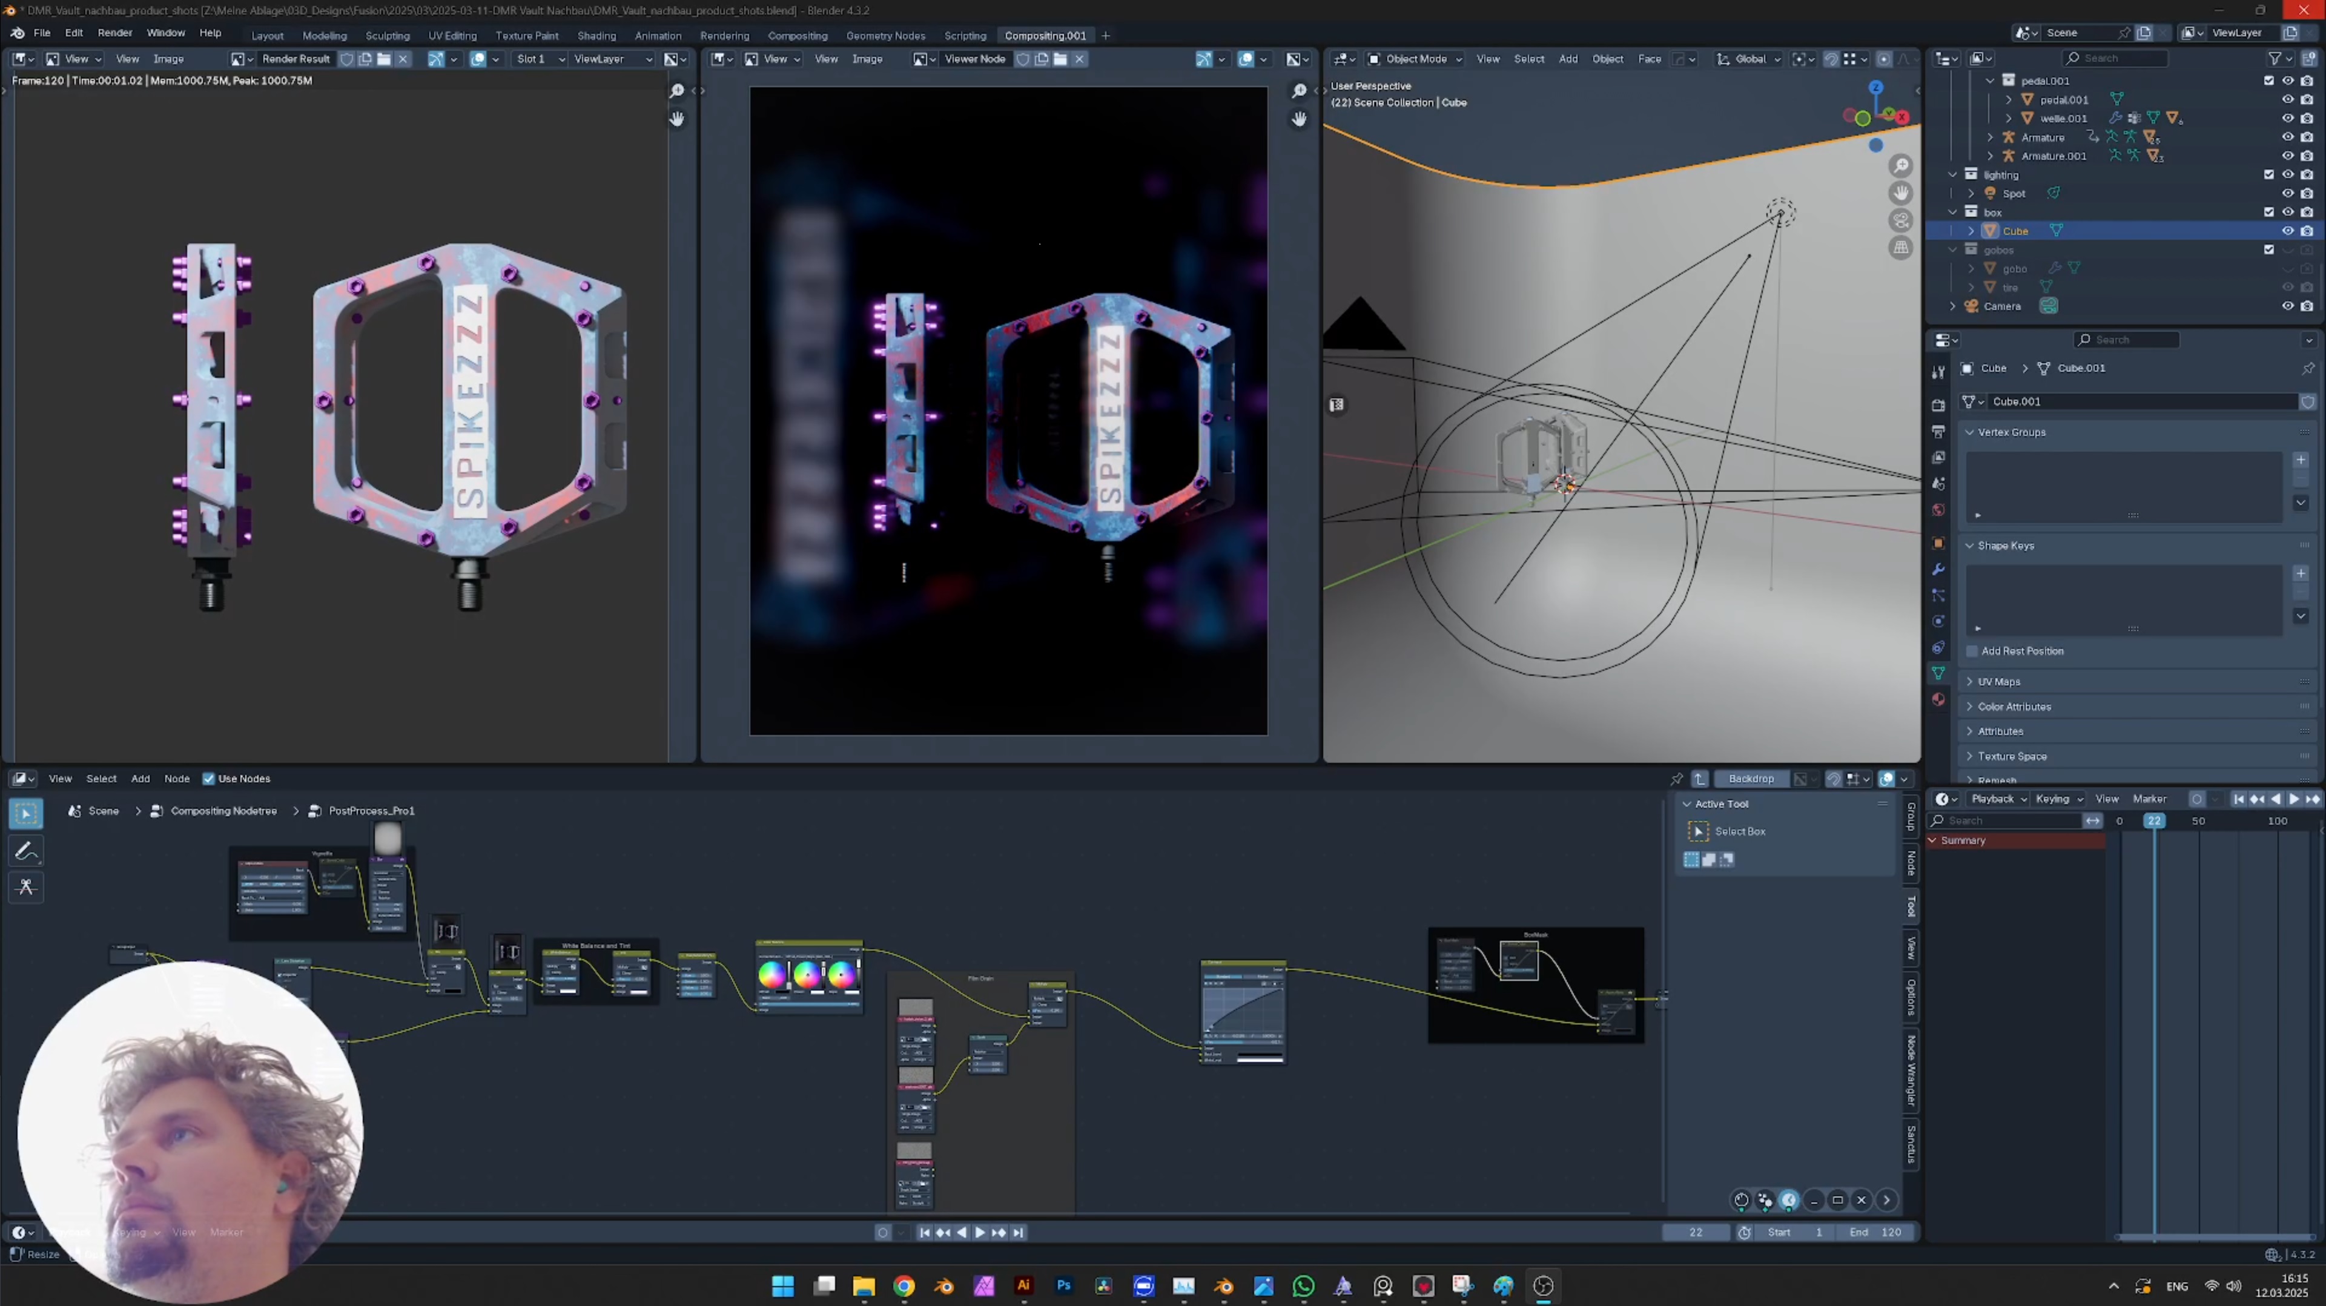Open the Output properties printer icon
The image size is (2326, 1306).
pos(1938,432)
